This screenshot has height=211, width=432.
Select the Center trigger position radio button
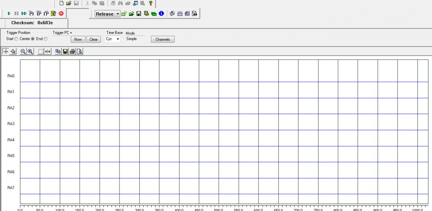point(33,39)
